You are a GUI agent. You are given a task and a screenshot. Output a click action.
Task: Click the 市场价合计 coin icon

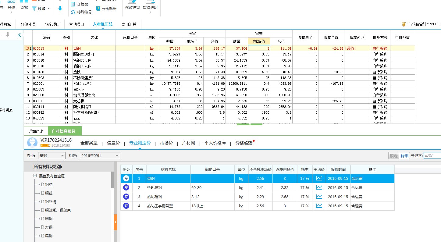click(404, 24)
